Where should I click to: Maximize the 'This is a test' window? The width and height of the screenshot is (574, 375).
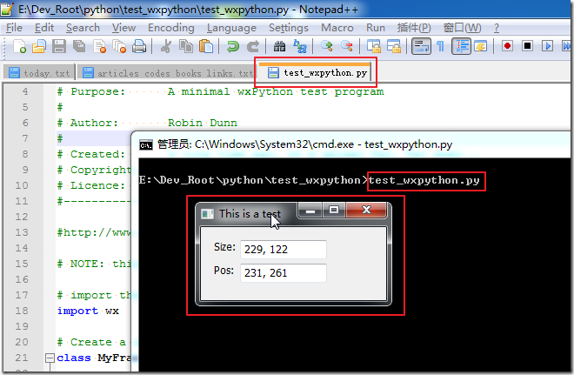333,211
